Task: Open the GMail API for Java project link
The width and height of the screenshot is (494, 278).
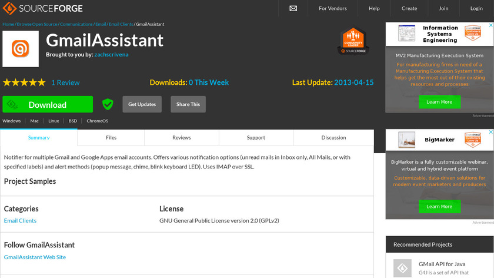Action: click(x=442, y=264)
